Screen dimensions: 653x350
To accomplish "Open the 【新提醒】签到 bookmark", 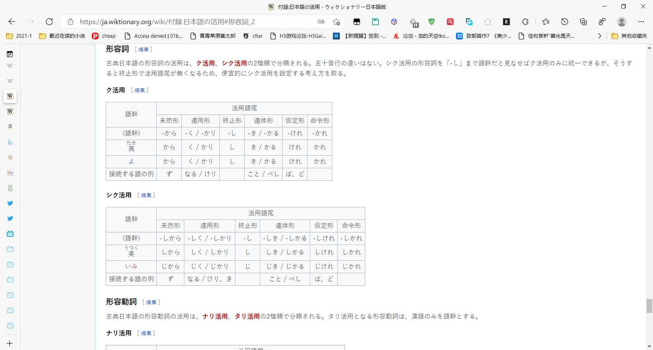I will 360,36.
